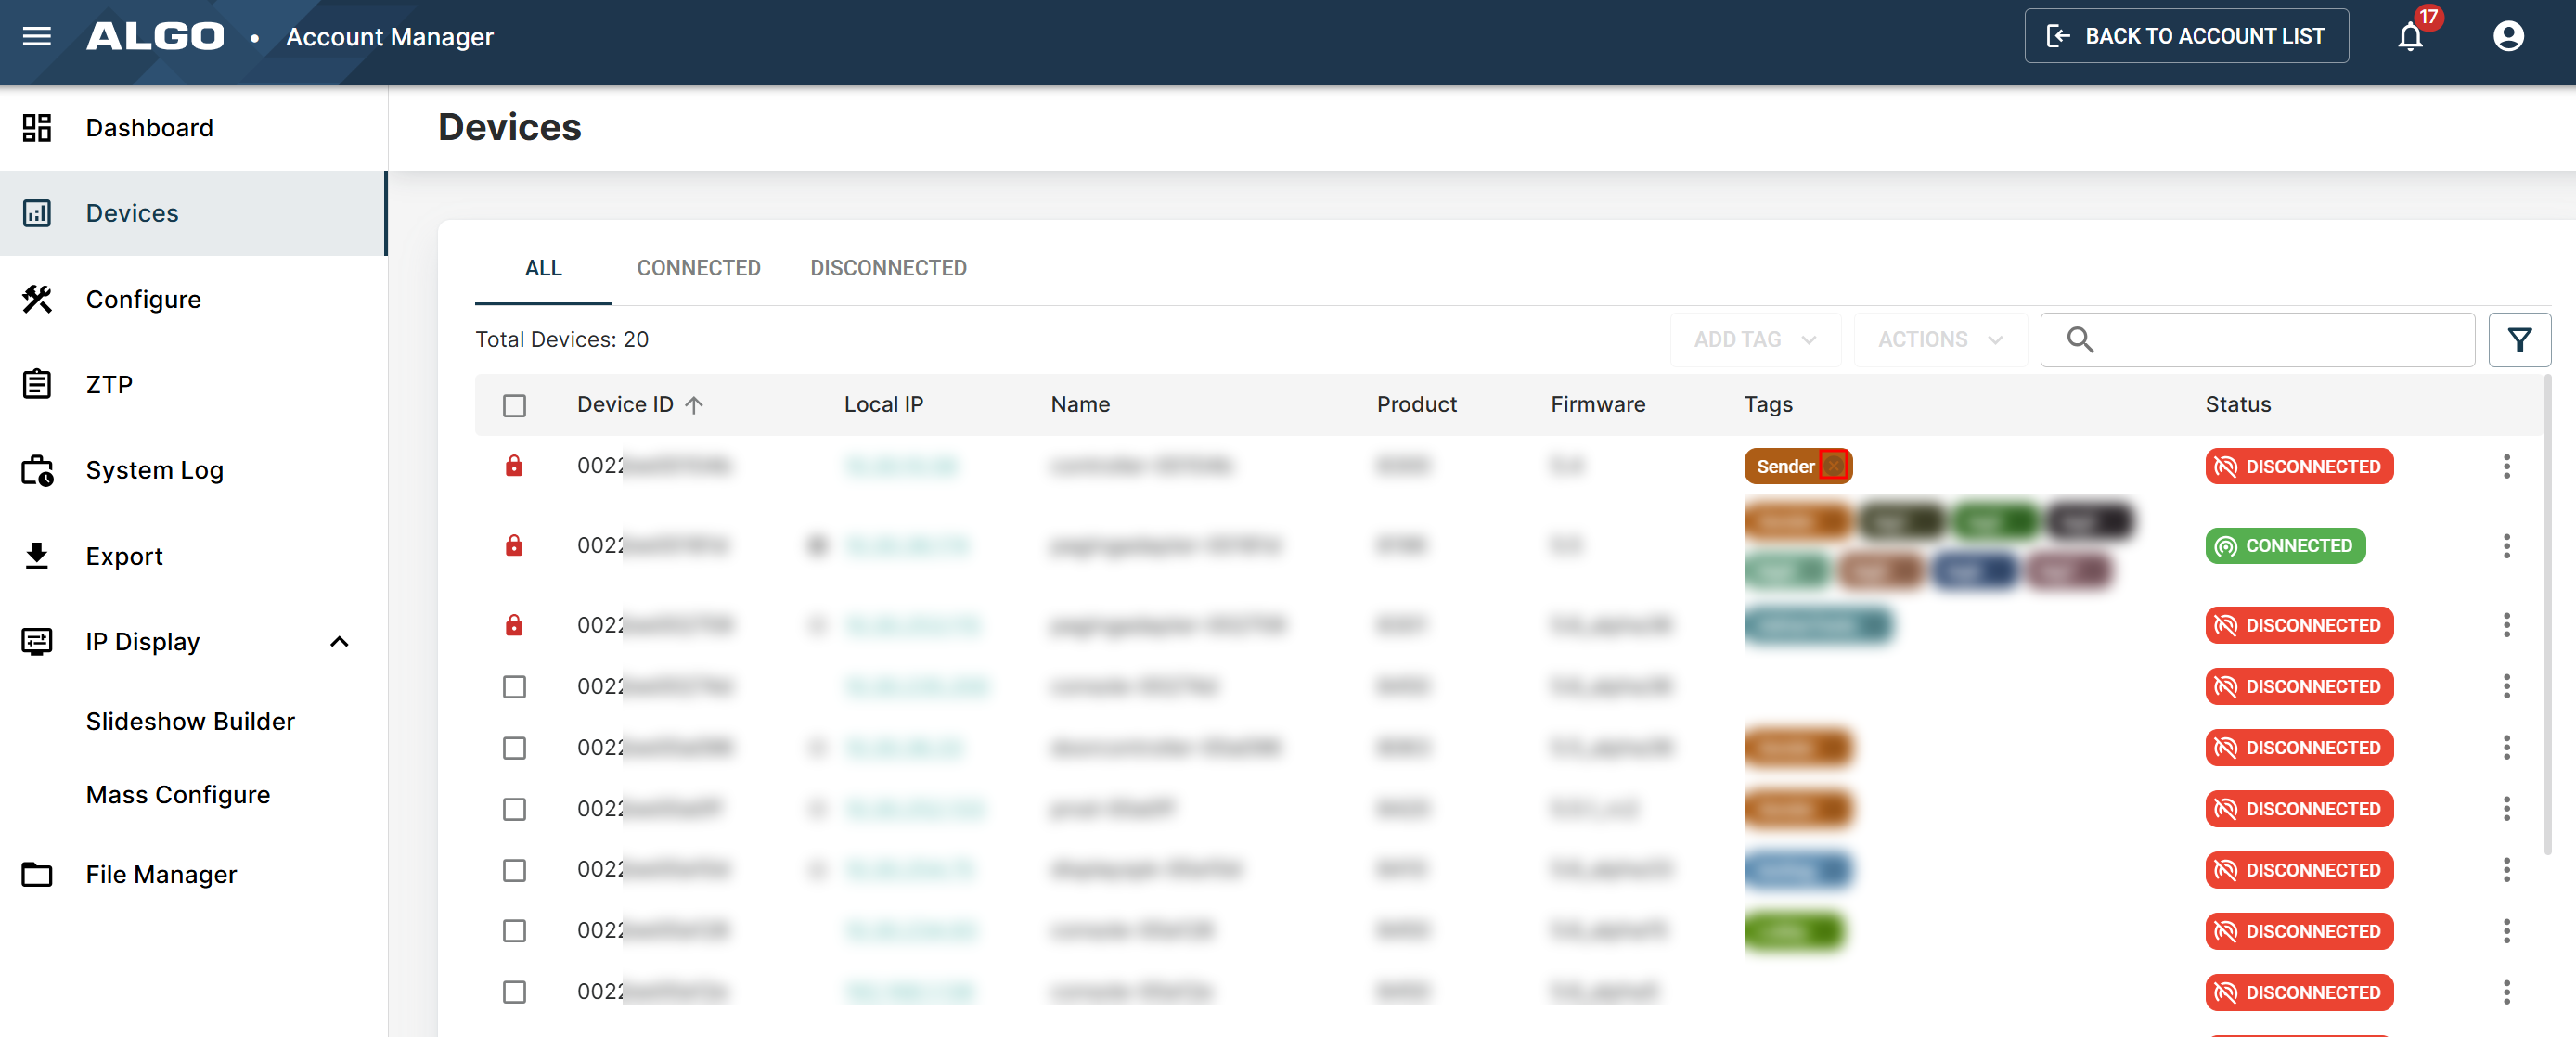Viewport: 2576px width, 1037px height.
Task: Open the three-dot menu of first device row
Action: (2506, 466)
